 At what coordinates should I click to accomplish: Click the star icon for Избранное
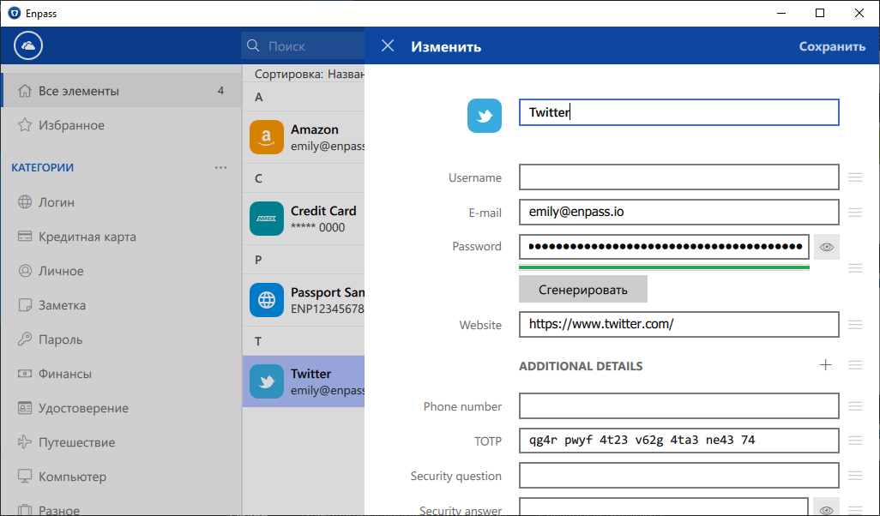25,124
